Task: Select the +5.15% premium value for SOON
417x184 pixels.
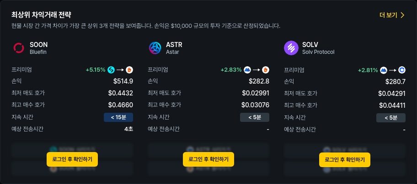Action: (96, 70)
